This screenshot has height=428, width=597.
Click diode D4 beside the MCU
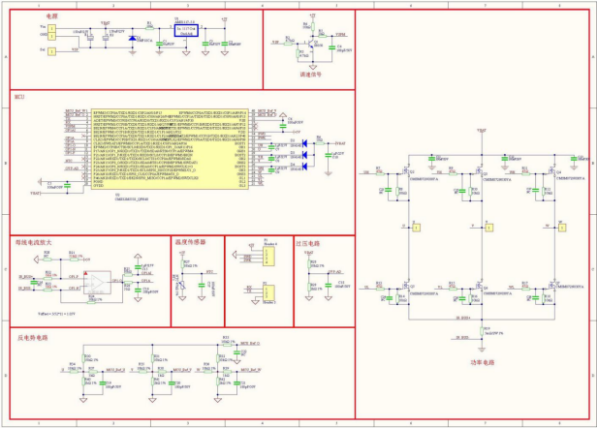[304, 167]
